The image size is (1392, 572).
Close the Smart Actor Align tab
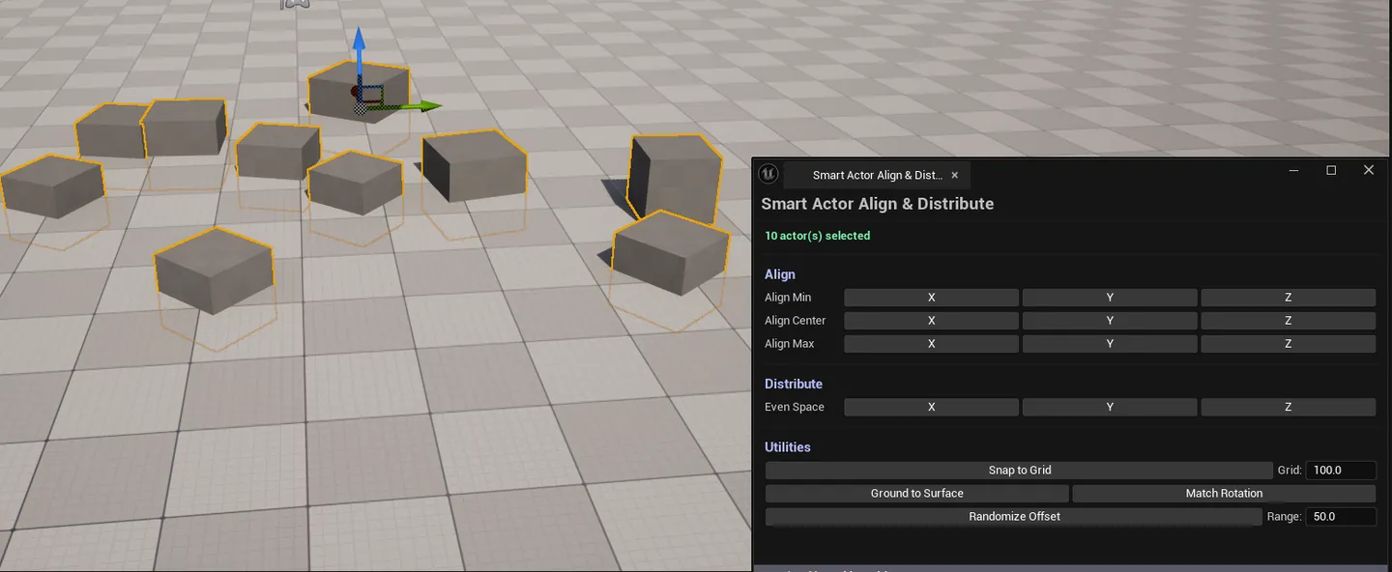click(x=955, y=175)
